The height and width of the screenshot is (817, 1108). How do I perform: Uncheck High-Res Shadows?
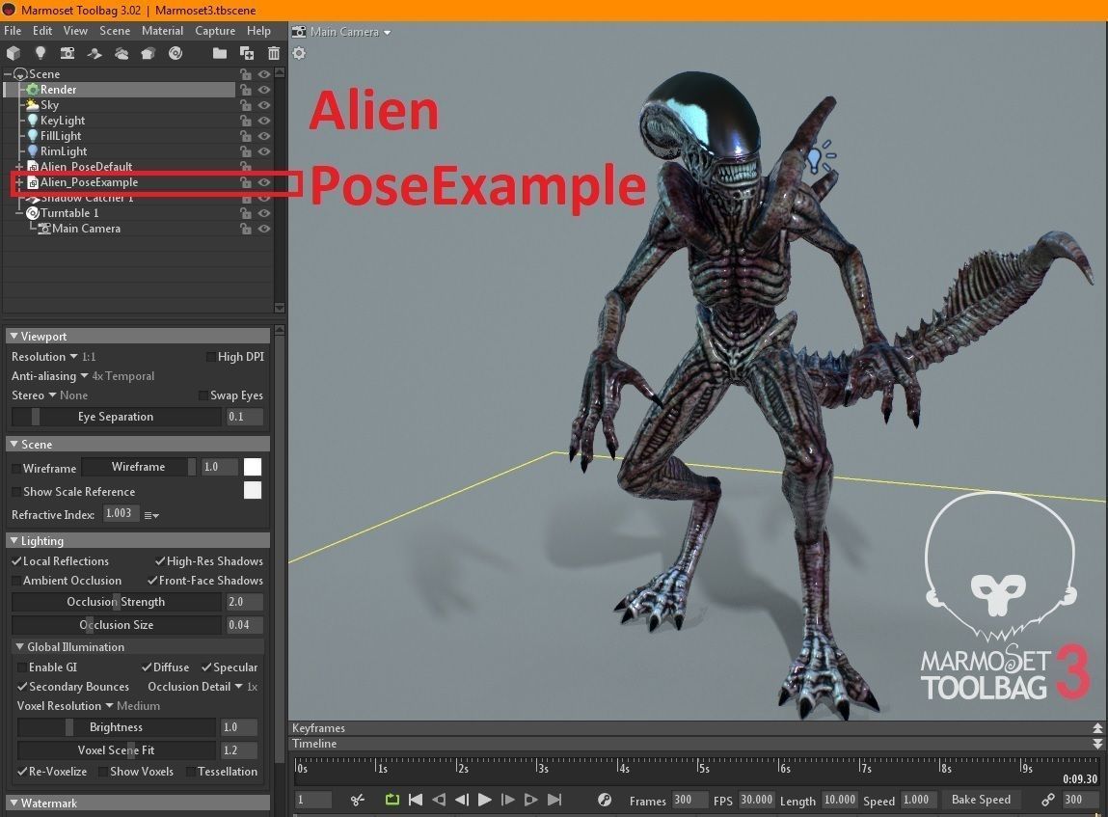tap(160, 561)
